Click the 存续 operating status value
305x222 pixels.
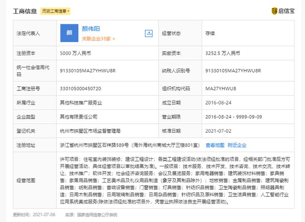coord(210,33)
